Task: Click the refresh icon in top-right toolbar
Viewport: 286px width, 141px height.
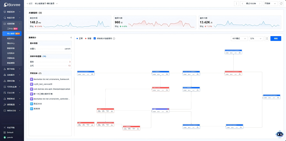Action: point(281,3)
